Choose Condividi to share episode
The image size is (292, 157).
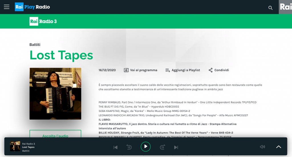(x=222, y=70)
